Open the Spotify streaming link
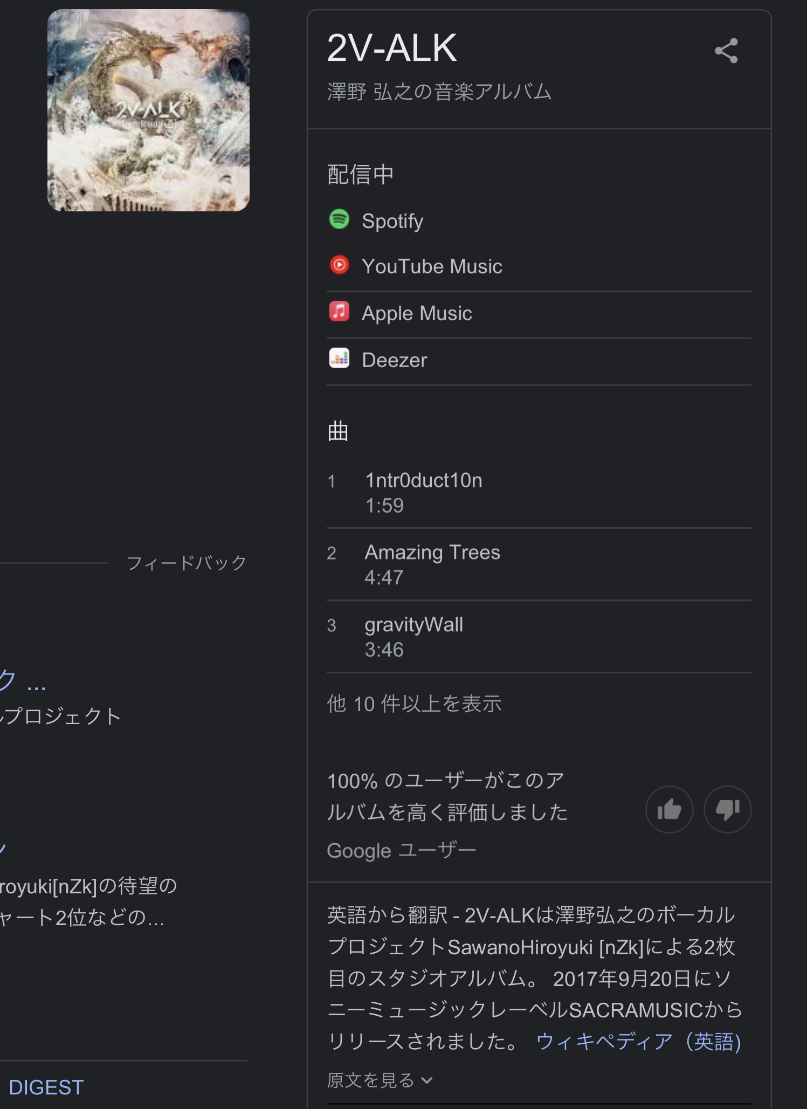Image resolution: width=807 pixels, height=1109 pixels. tap(392, 221)
